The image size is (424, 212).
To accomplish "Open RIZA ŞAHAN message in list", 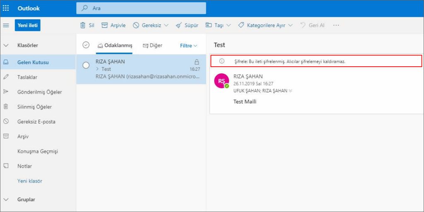I will tap(141, 69).
